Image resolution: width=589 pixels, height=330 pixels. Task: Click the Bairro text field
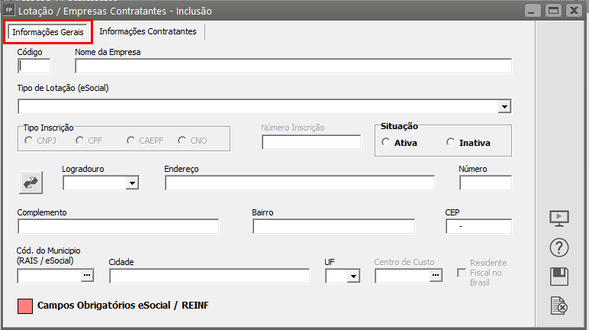point(333,226)
